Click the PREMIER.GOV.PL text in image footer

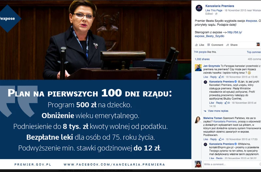click(33, 165)
